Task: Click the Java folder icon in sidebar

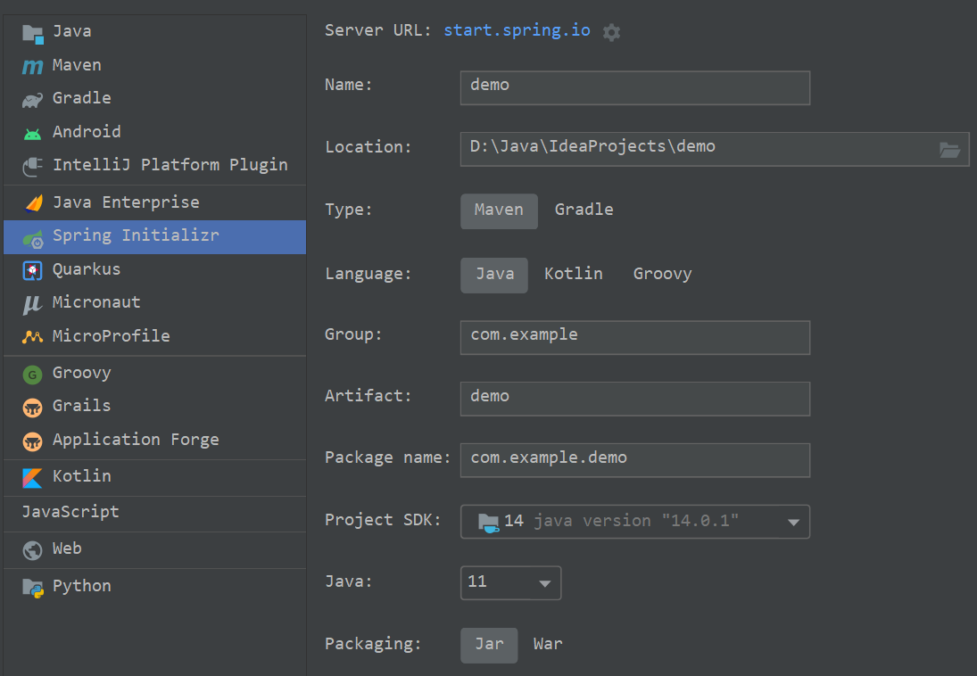Action: pyautogui.click(x=32, y=33)
